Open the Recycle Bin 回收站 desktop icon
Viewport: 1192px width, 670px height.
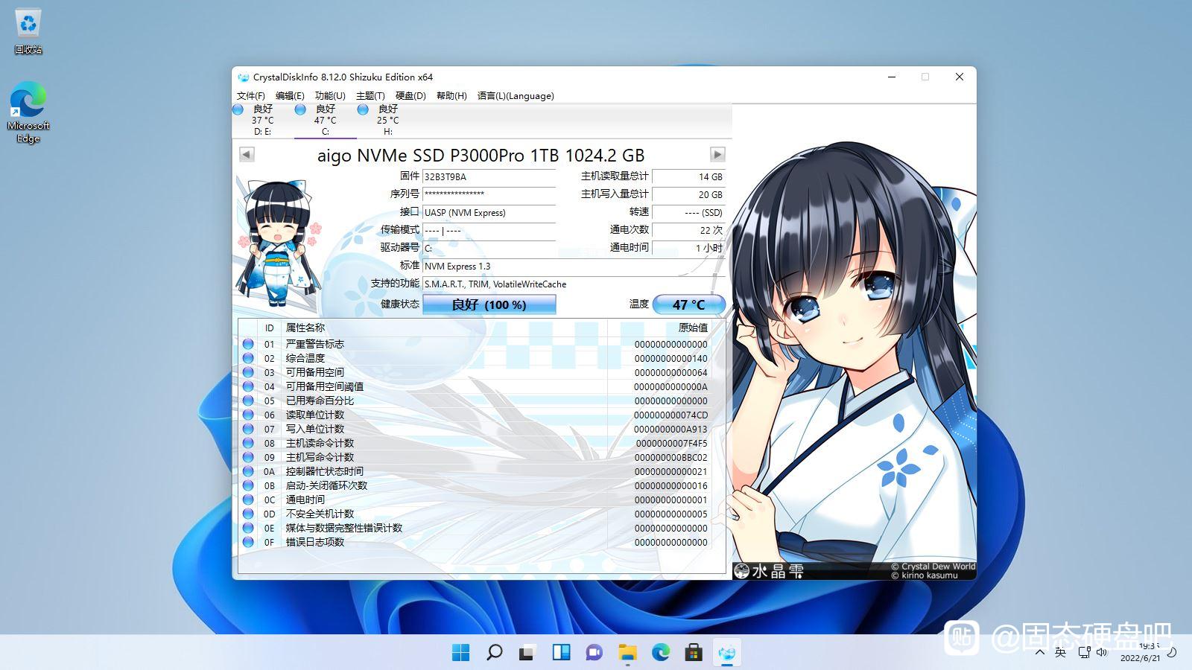(x=28, y=32)
